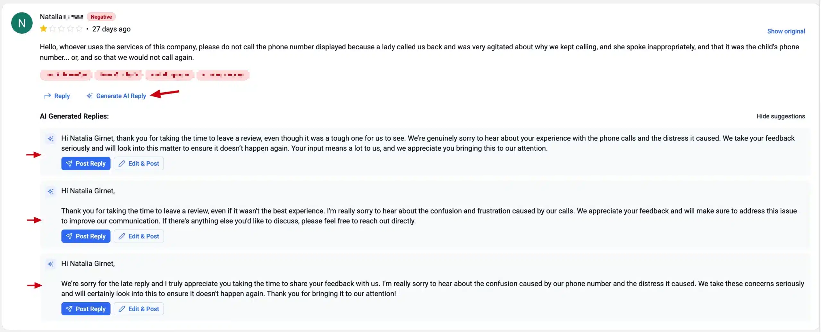Click the sparkle icon beside the second AI suggestion
The width and height of the screenshot is (821, 332).
point(51,191)
